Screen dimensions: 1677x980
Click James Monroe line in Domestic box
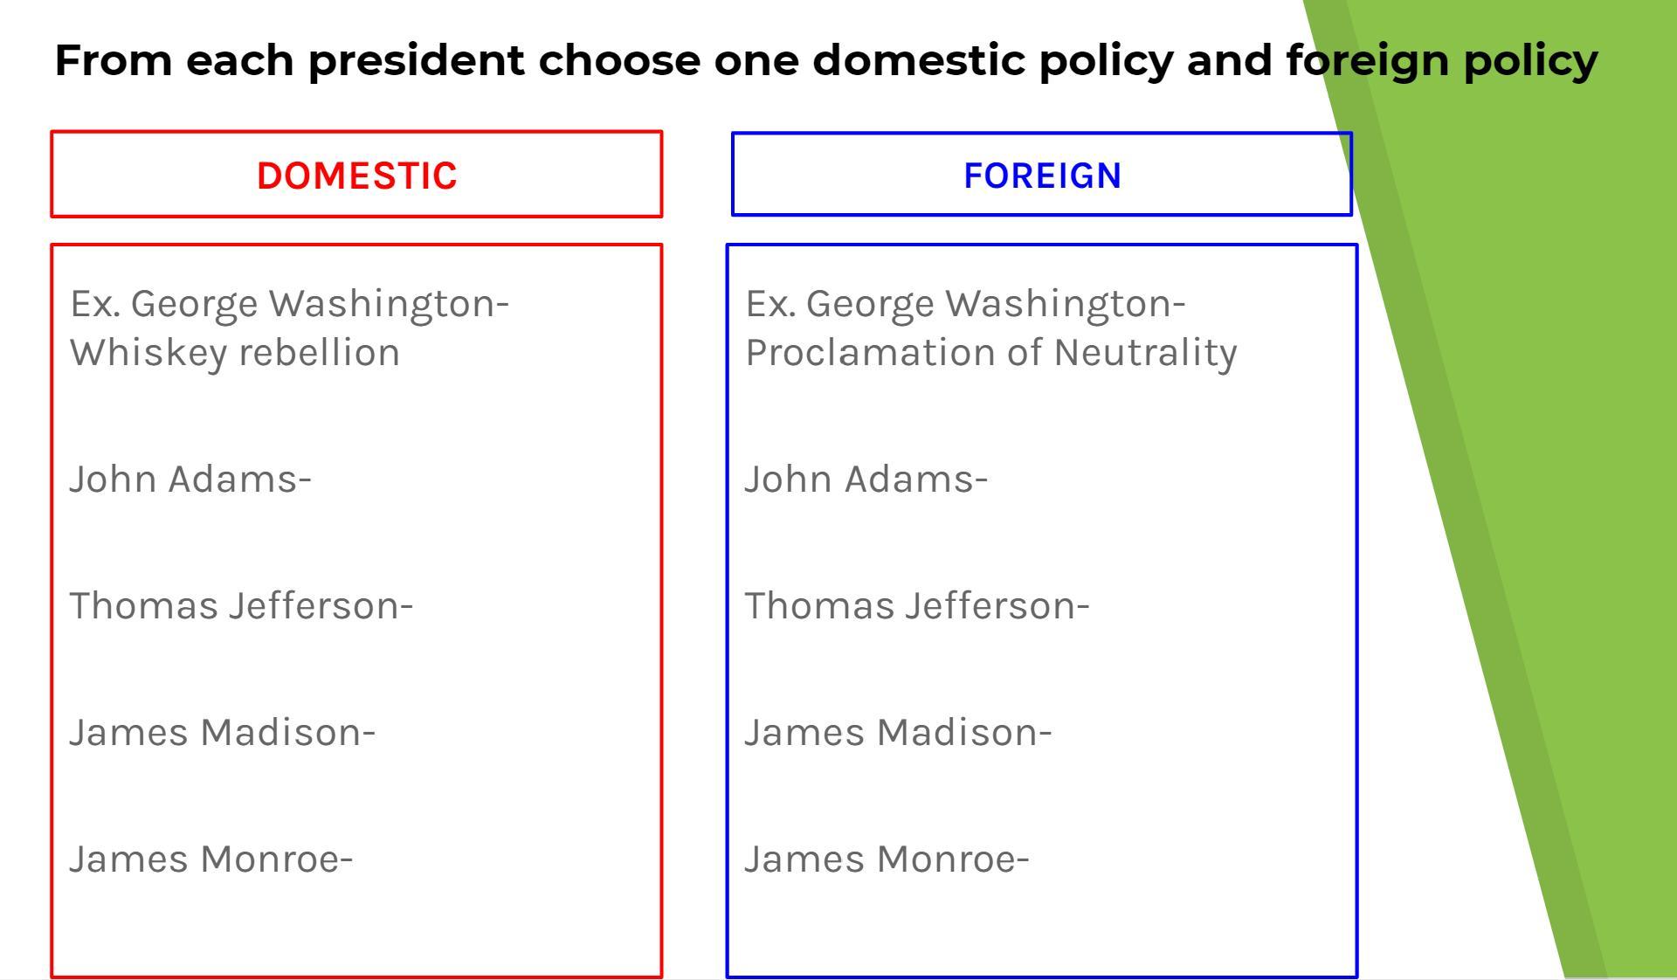pyautogui.click(x=210, y=859)
